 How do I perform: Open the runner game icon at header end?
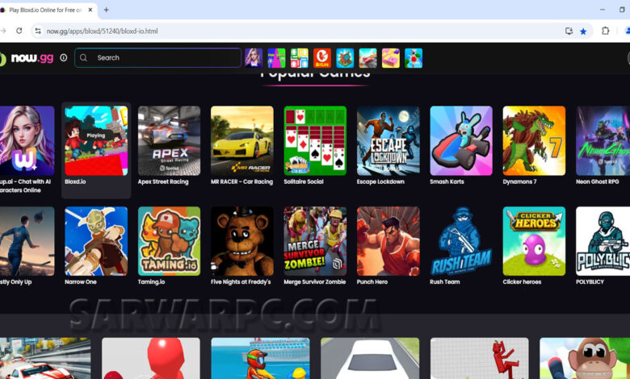[414, 58]
